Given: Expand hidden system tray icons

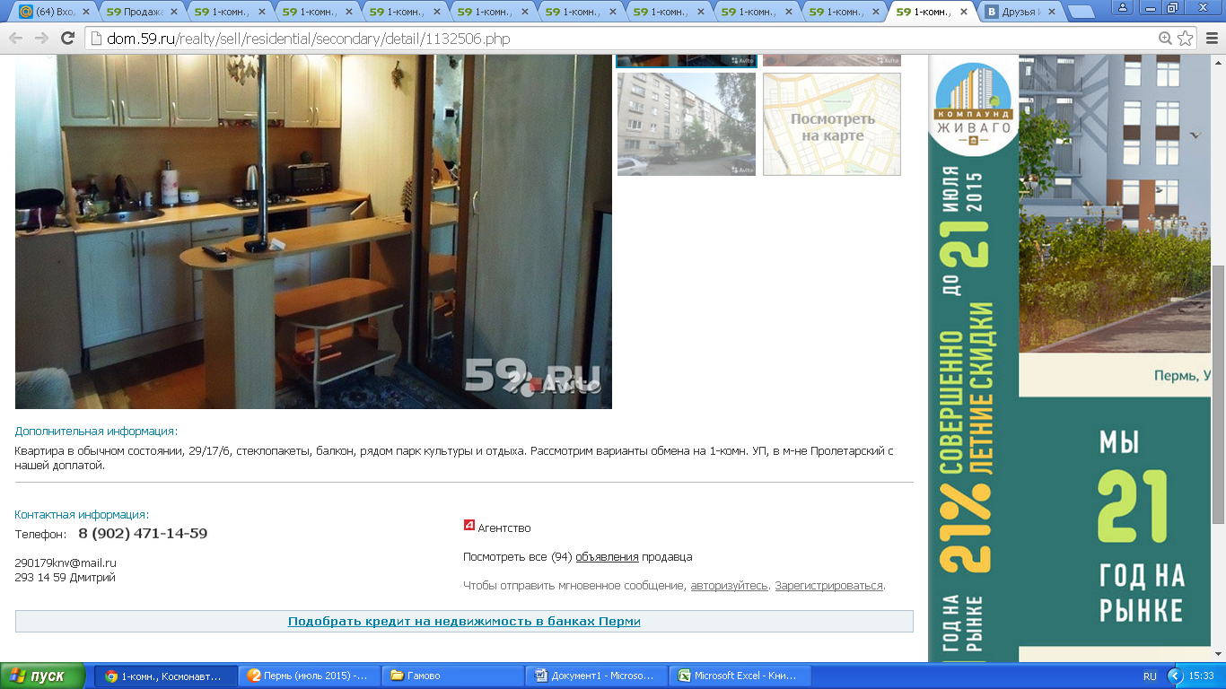Looking at the screenshot, I should coord(1174,676).
